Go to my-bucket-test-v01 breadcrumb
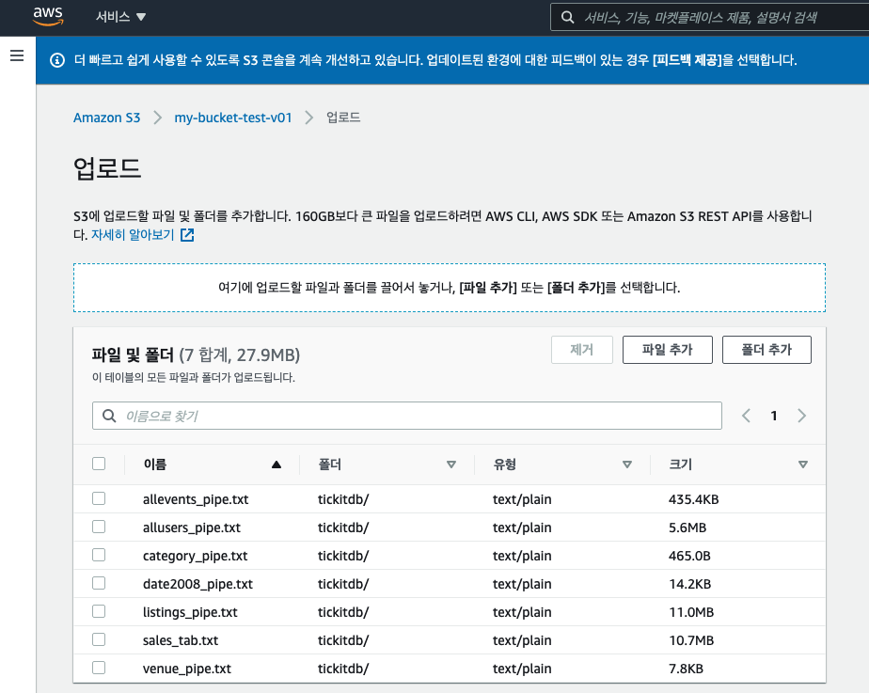The width and height of the screenshot is (869, 693). point(233,118)
